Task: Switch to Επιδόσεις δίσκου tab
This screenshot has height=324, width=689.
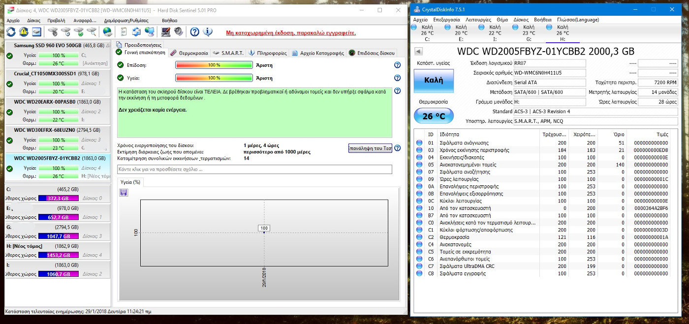Action: click(372, 53)
